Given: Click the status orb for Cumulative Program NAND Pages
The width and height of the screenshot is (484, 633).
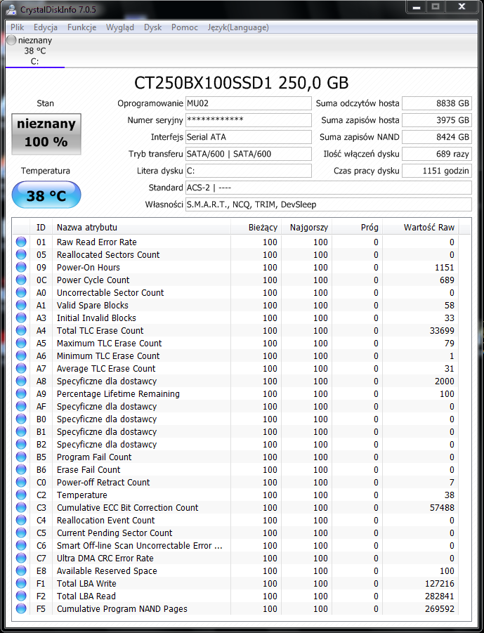Looking at the screenshot, I should click(21, 609).
